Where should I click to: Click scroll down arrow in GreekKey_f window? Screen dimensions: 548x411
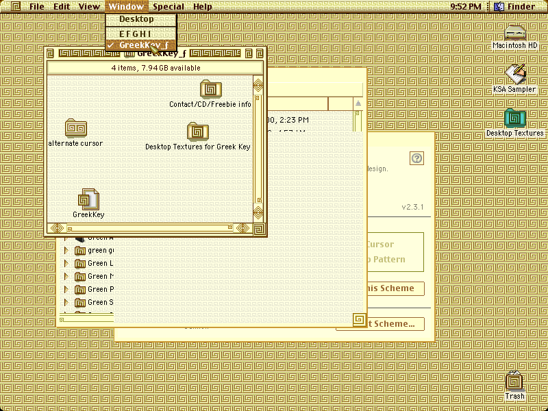click(x=258, y=212)
